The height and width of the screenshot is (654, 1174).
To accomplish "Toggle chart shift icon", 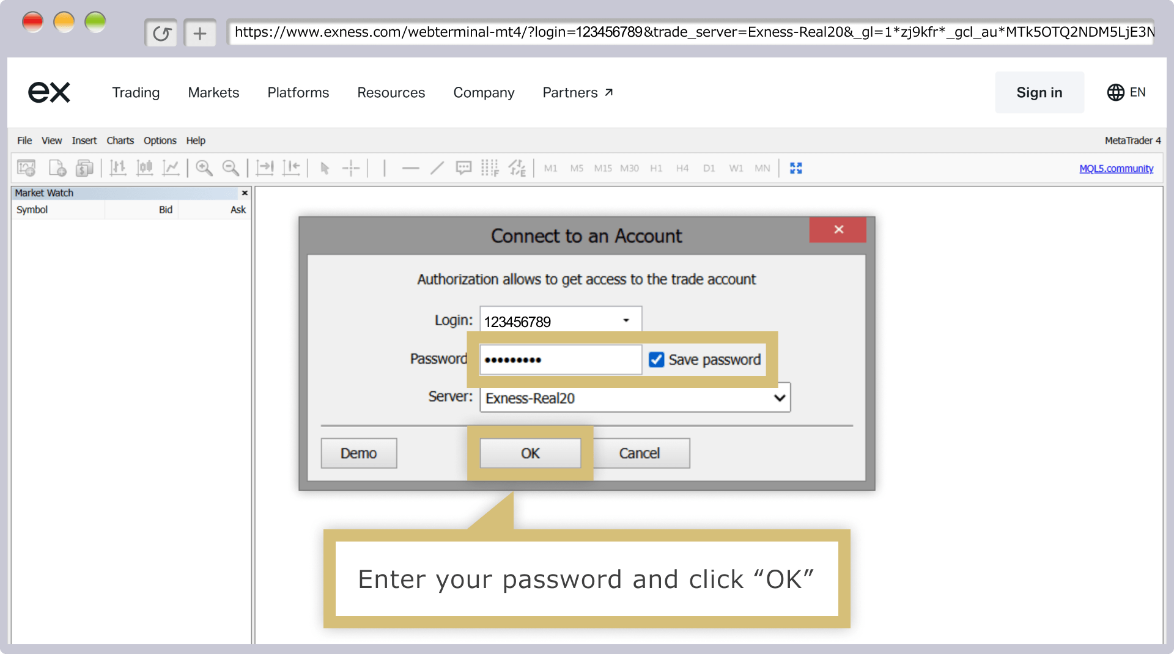I will pyautogui.click(x=292, y=168).
